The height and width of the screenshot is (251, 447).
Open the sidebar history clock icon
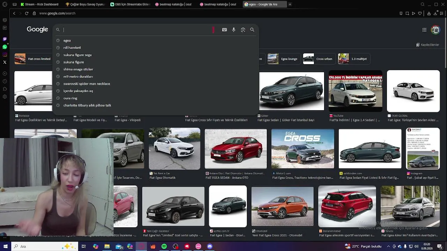point(5,81)
